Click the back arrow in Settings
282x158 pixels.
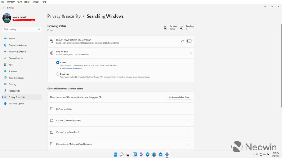[x=3, y=8]
